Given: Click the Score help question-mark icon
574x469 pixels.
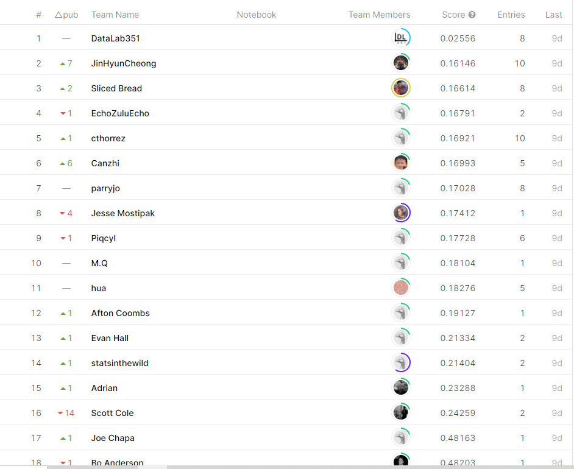Looking at the screenshot, I should [472, 15].
